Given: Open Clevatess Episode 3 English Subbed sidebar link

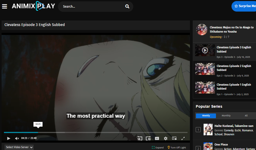Looking at the screenshot, I should click(x=234, y=49).
